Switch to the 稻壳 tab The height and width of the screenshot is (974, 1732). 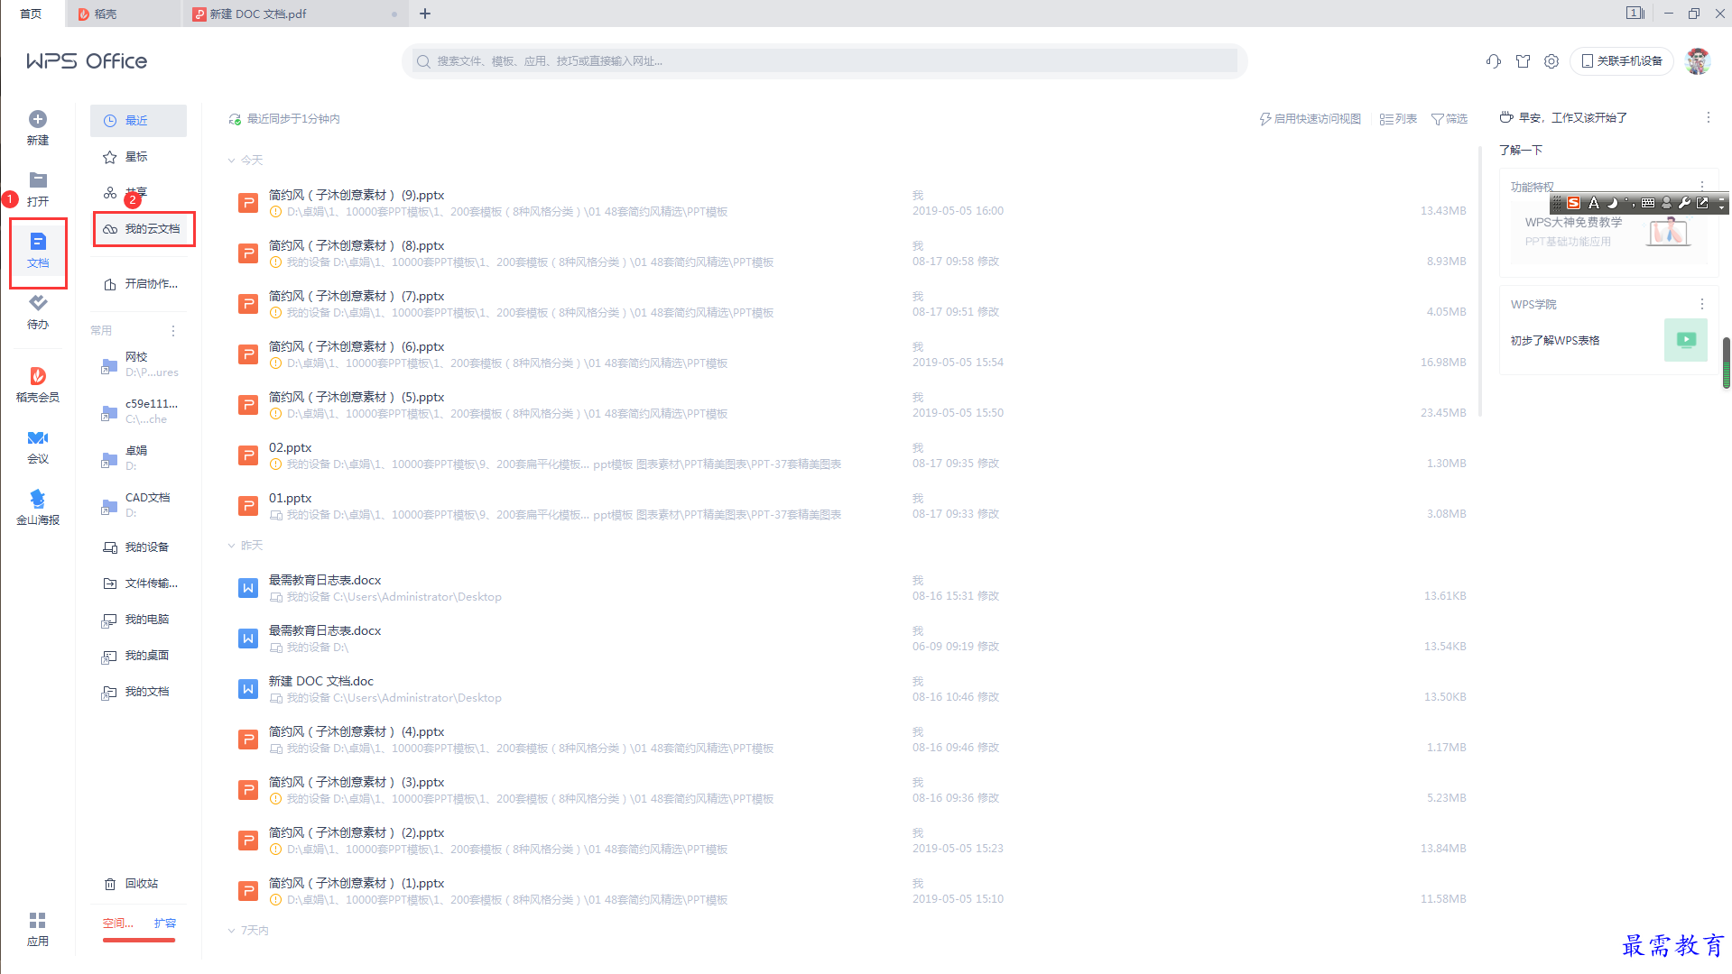point(124,14)
